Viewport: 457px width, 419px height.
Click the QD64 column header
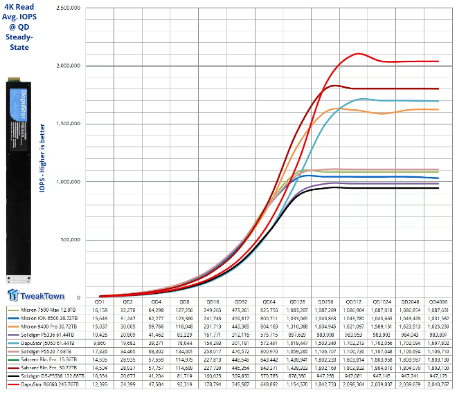pyautogui.click(x=269, y=302)
